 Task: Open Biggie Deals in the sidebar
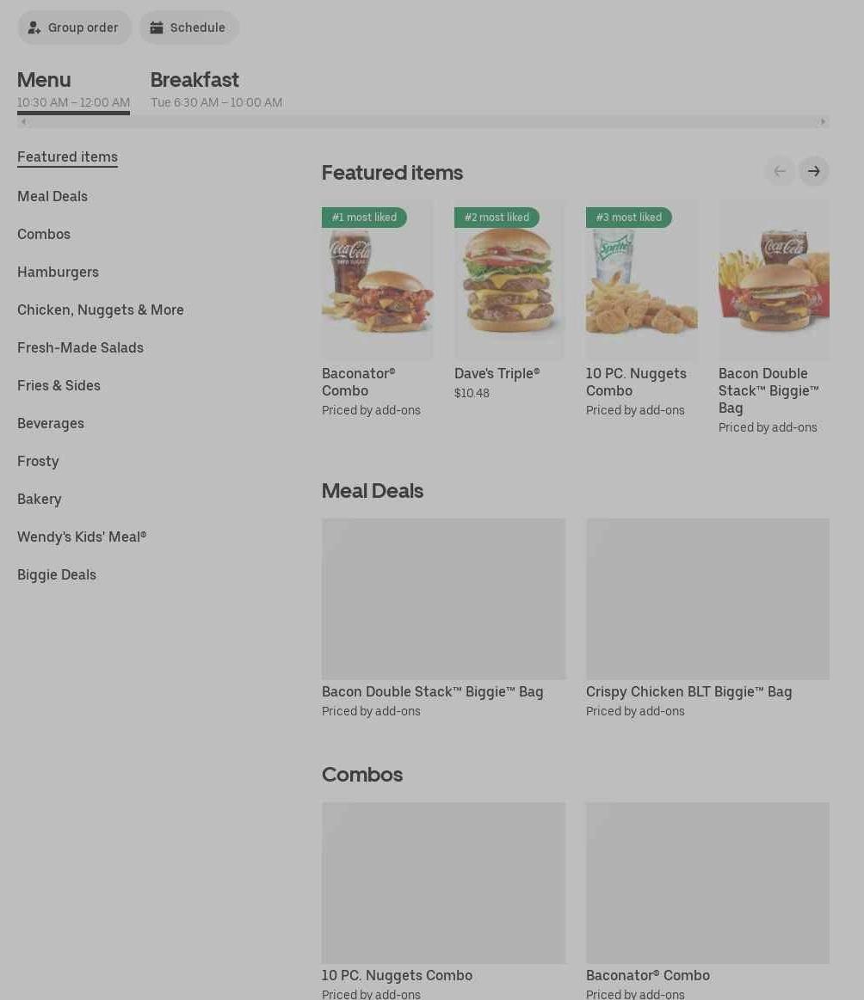pyautogui.click(x=57, y=574)
